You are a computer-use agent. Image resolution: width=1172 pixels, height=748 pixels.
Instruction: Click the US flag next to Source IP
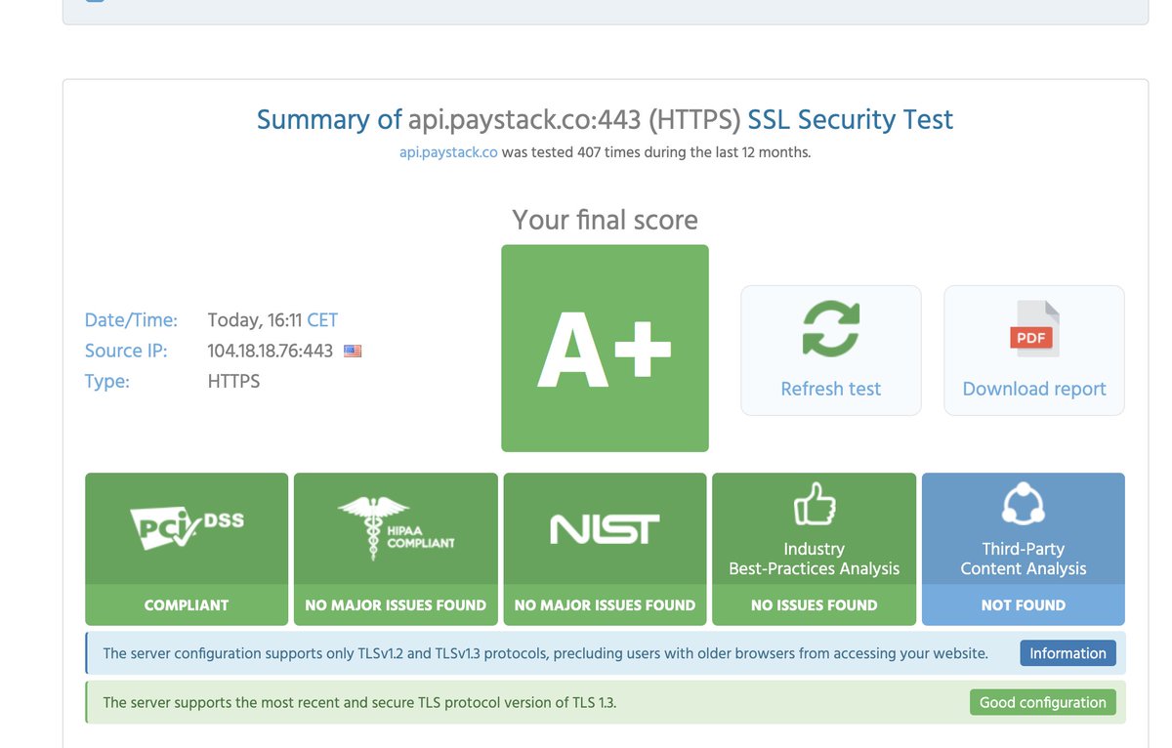tap(353, 351)
